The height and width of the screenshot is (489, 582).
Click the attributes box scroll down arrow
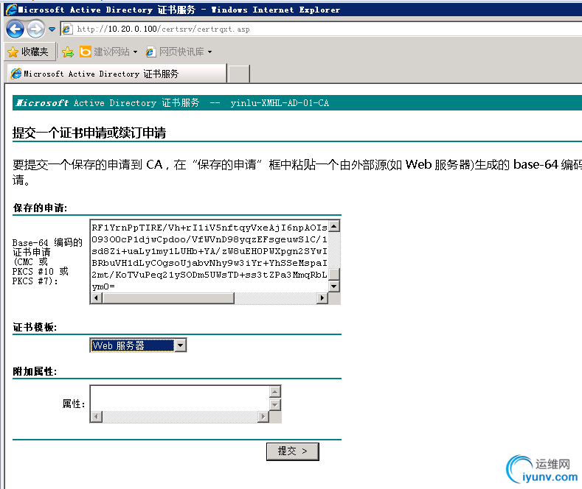click(x=274, y=405)
